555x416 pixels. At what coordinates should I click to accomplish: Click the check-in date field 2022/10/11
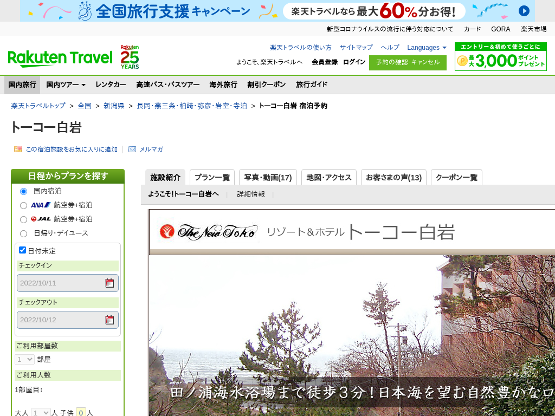[68, 283]
